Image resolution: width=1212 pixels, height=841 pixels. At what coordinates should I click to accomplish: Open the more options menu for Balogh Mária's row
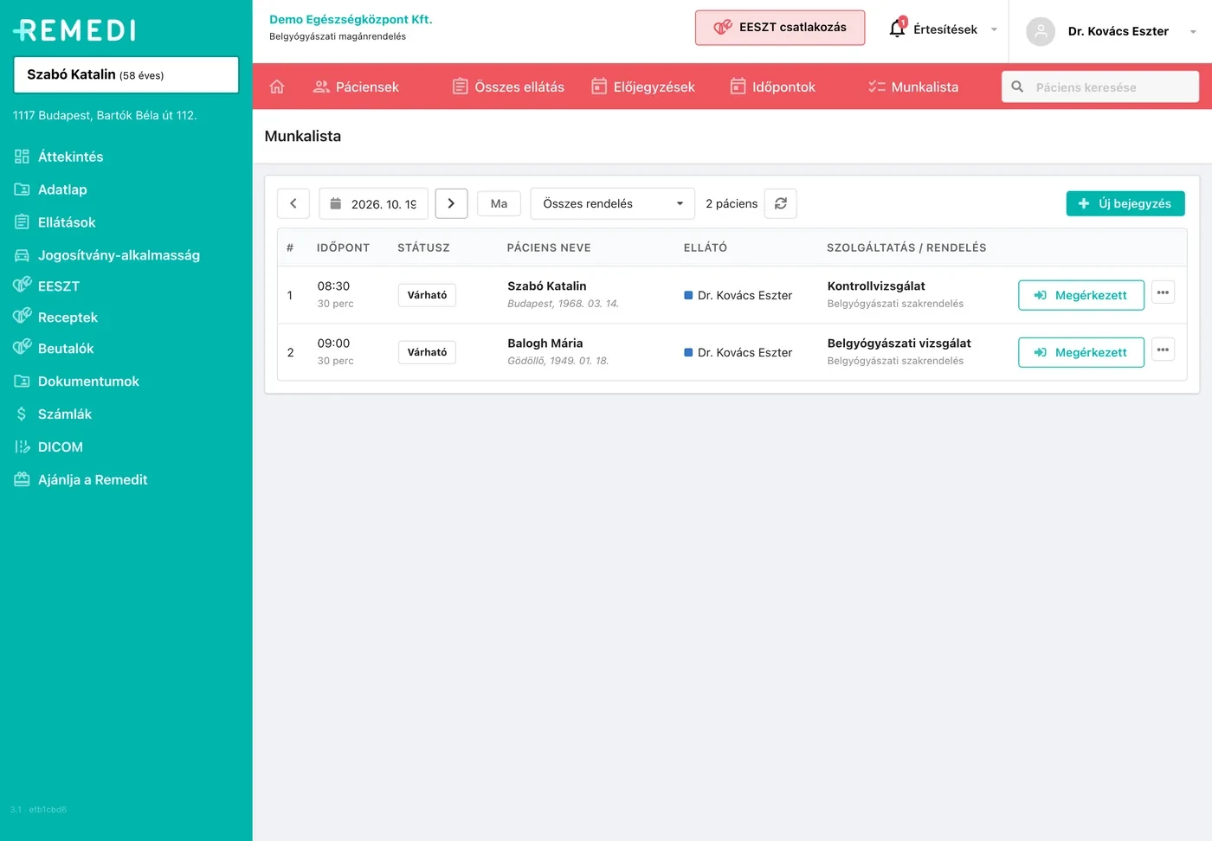(1163, 350)
